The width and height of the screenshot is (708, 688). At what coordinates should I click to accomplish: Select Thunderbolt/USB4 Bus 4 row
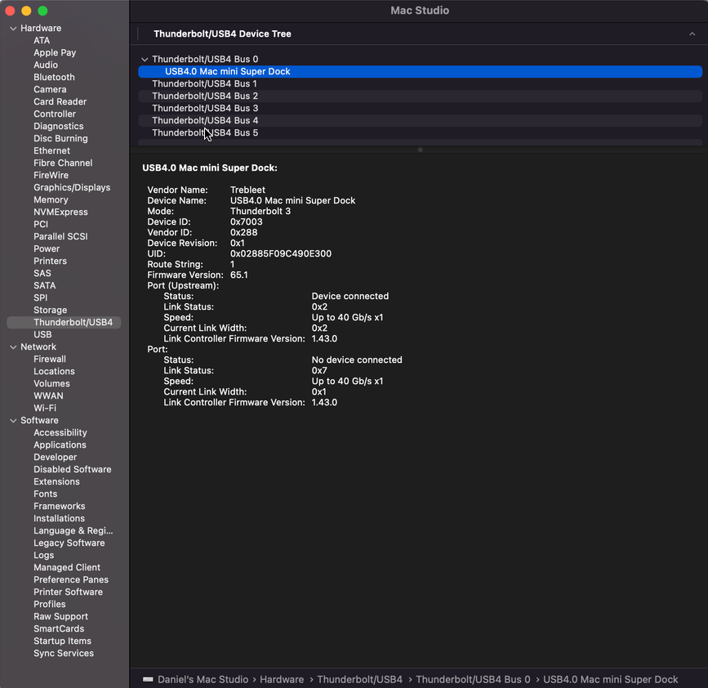[420, 120]
